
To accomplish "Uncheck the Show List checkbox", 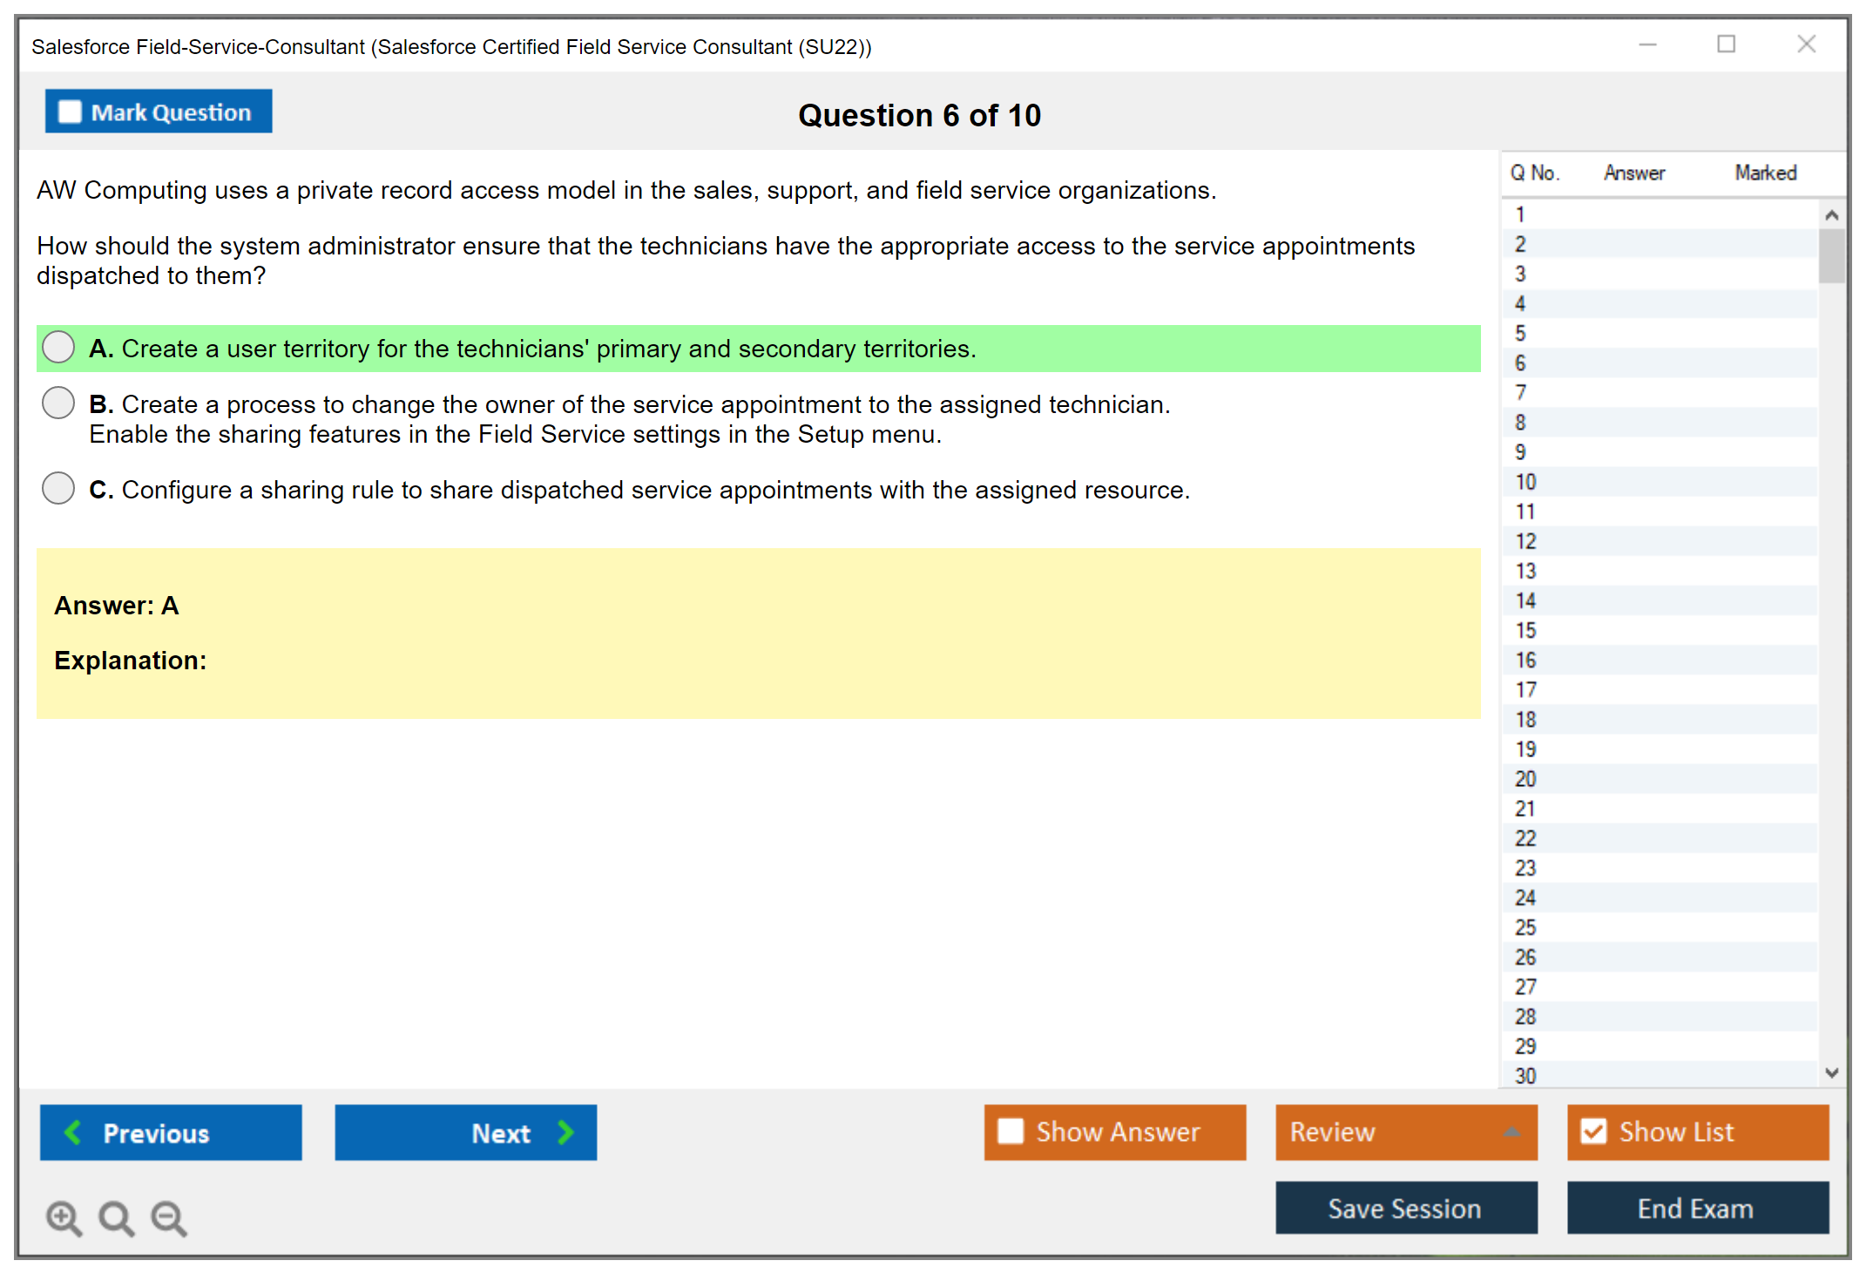I will coord(1593,1131).
